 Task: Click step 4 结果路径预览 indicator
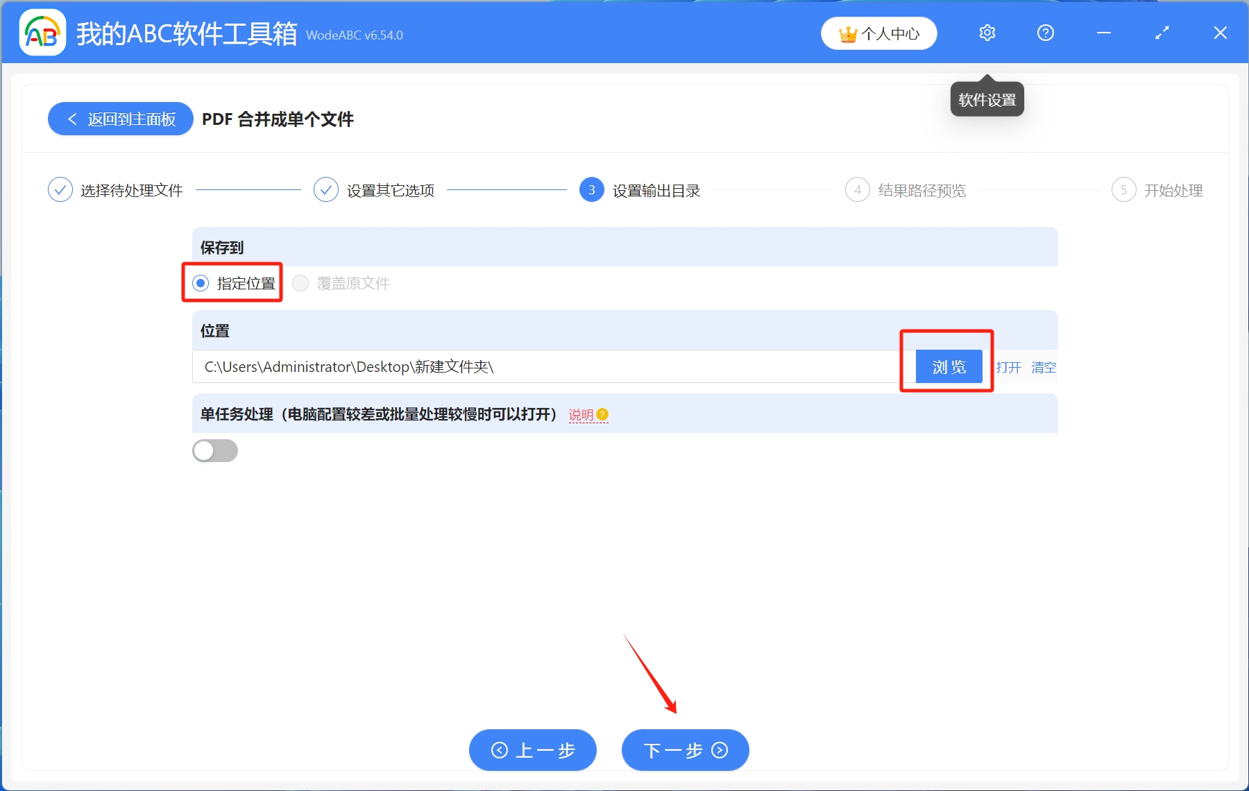(x=858, y=189)
